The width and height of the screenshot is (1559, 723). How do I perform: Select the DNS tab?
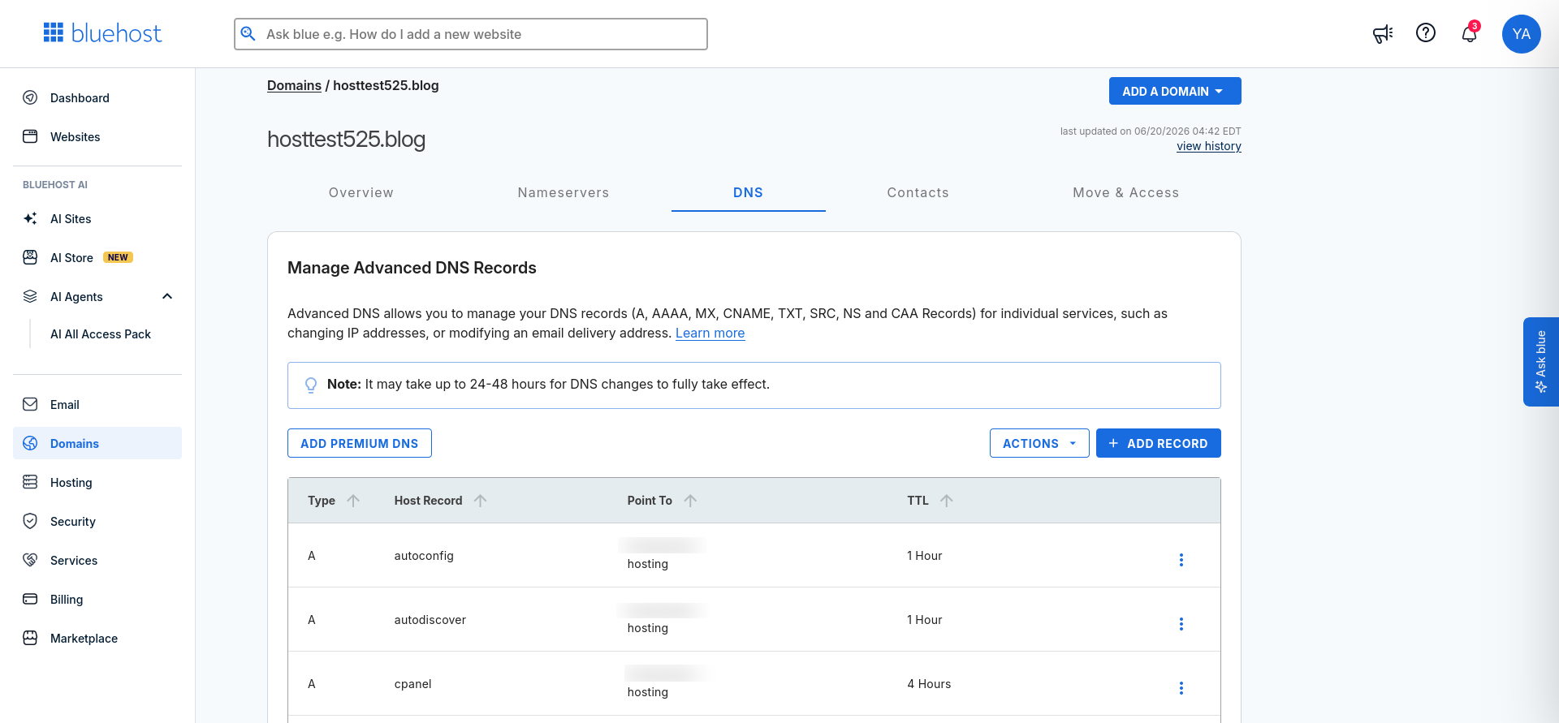tap(748, 192)
